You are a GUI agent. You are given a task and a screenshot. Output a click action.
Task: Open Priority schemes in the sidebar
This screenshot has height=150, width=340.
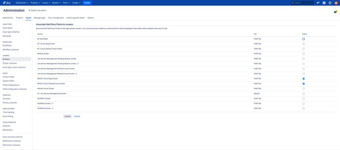tap(10, 103)
